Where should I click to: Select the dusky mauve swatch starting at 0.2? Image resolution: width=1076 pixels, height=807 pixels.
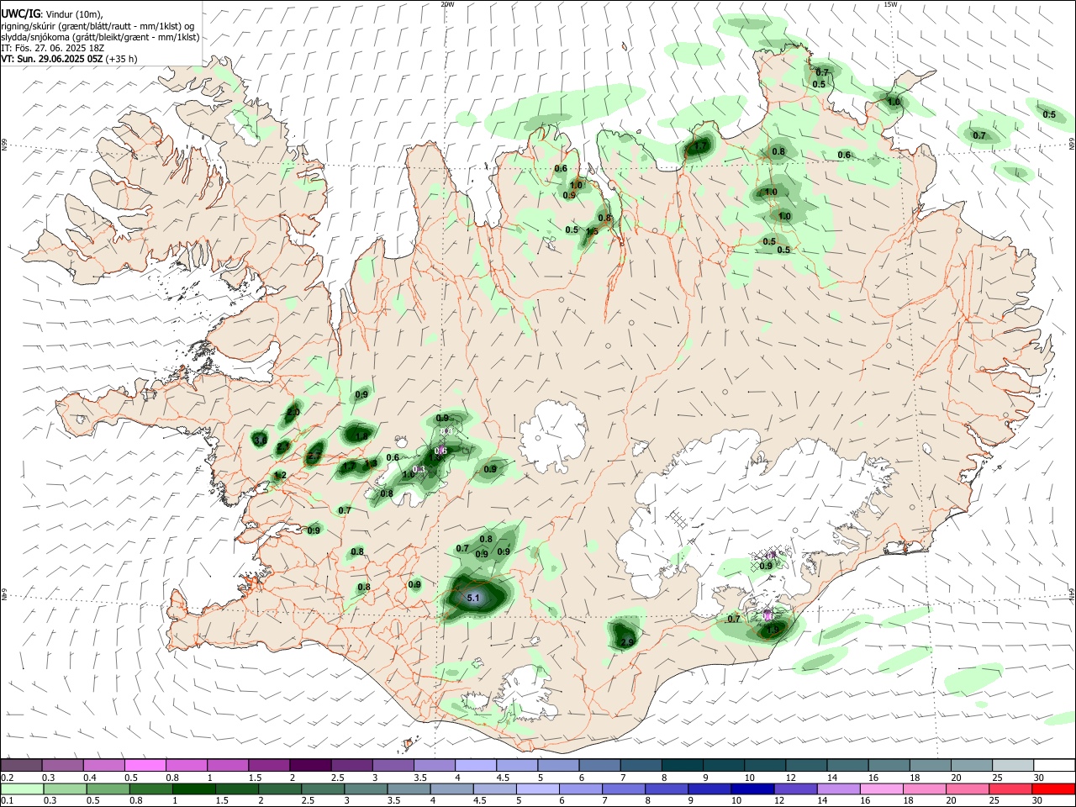tap(21, 765)
